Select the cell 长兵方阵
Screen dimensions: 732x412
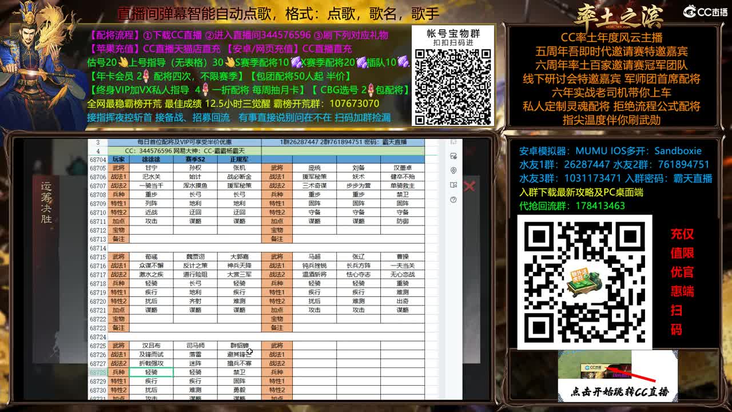pos(359,266)
